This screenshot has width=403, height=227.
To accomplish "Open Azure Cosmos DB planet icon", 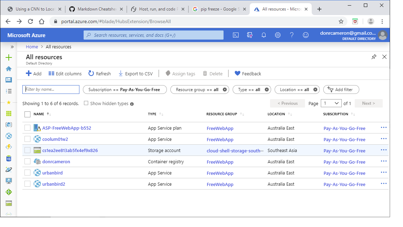I will [9, 170].
